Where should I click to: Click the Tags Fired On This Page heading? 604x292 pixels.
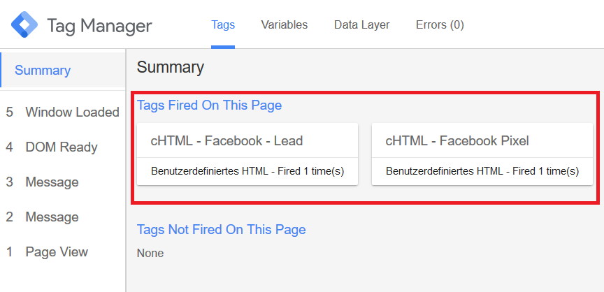point(210,105)
